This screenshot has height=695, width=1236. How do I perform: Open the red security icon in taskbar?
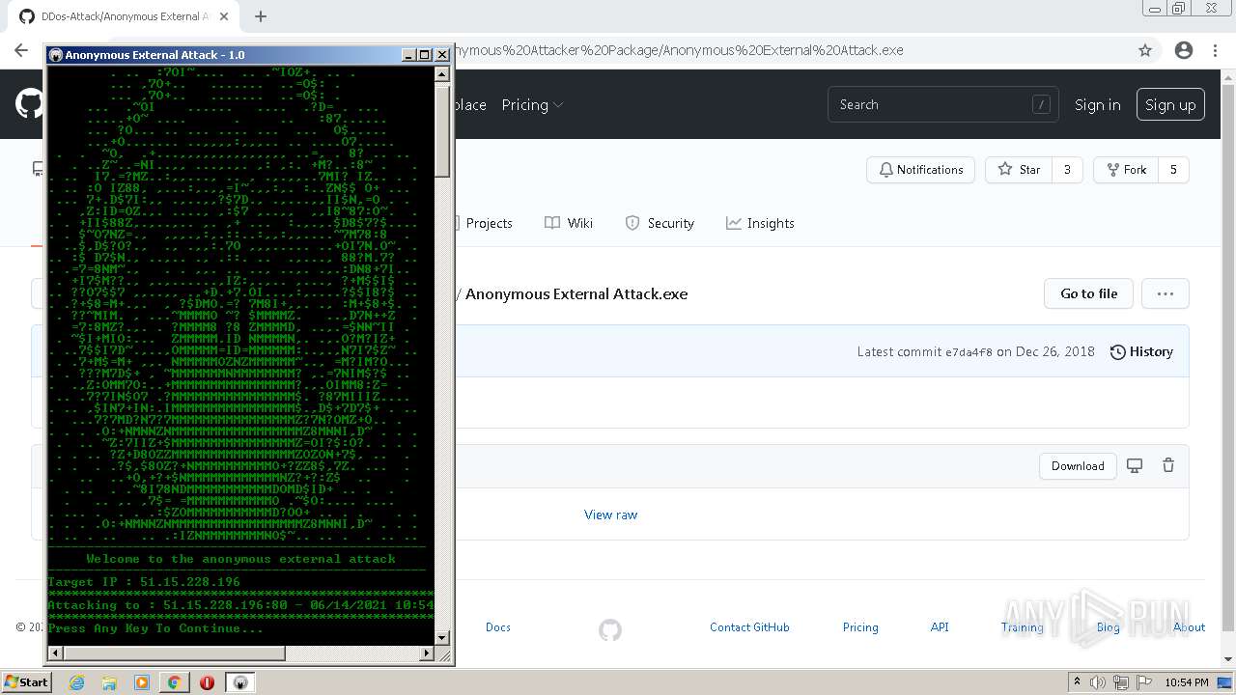click(207, 682)
